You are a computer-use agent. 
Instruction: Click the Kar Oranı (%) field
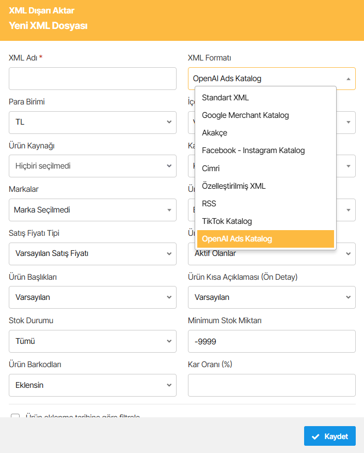[x=272, y=385]
